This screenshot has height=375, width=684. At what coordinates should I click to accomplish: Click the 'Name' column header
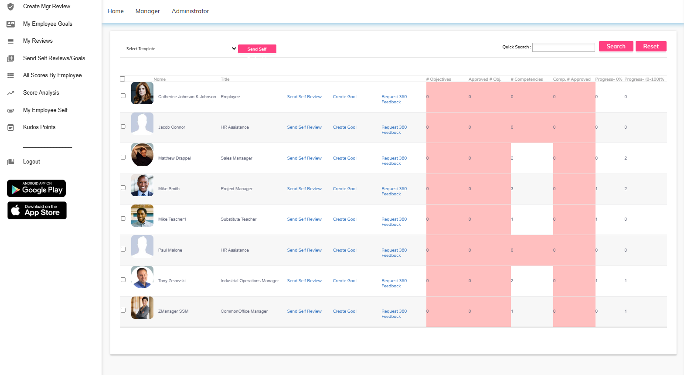click(160, 79)
